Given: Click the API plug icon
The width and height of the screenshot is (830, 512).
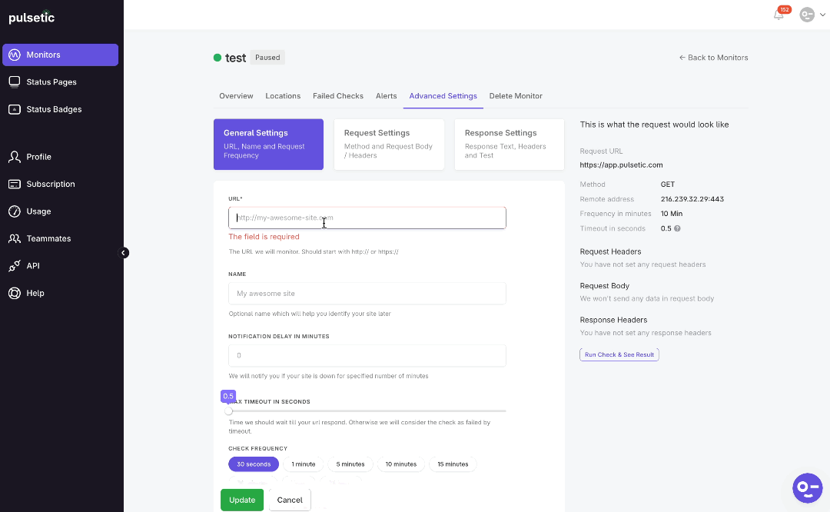Looking at the screenshot, I should pyautogui.click(x=15, y=266).
